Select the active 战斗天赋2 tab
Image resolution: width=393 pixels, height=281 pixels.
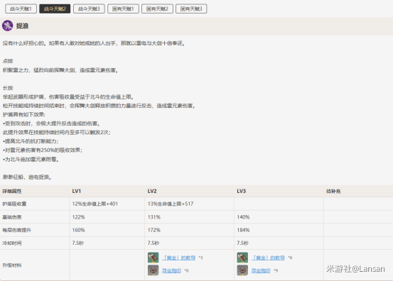pyautogui.click(x=55, y=9)
